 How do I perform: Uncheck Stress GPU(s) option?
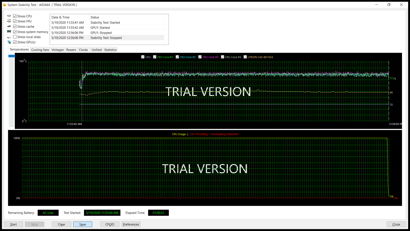click(x=15, y=42)
